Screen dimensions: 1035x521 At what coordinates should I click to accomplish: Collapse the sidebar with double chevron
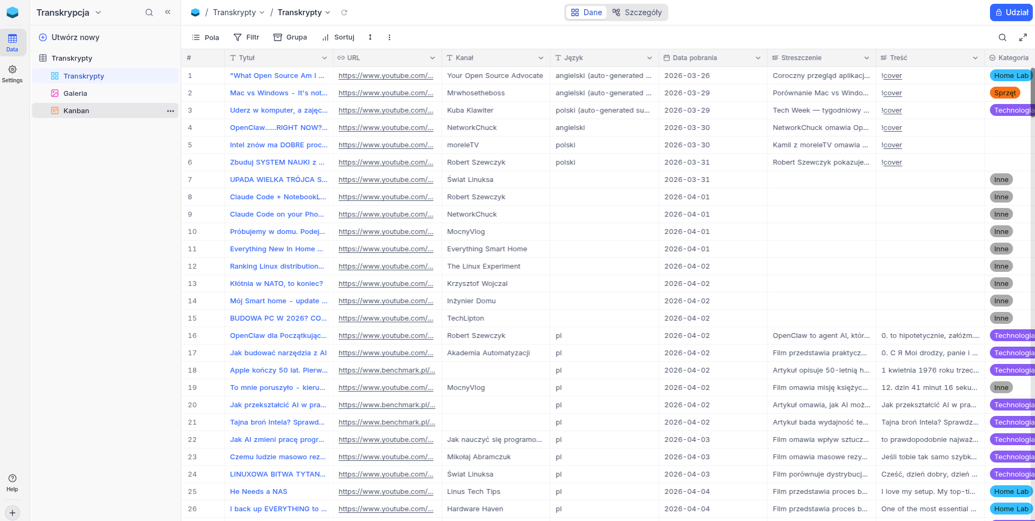(168, 12)
